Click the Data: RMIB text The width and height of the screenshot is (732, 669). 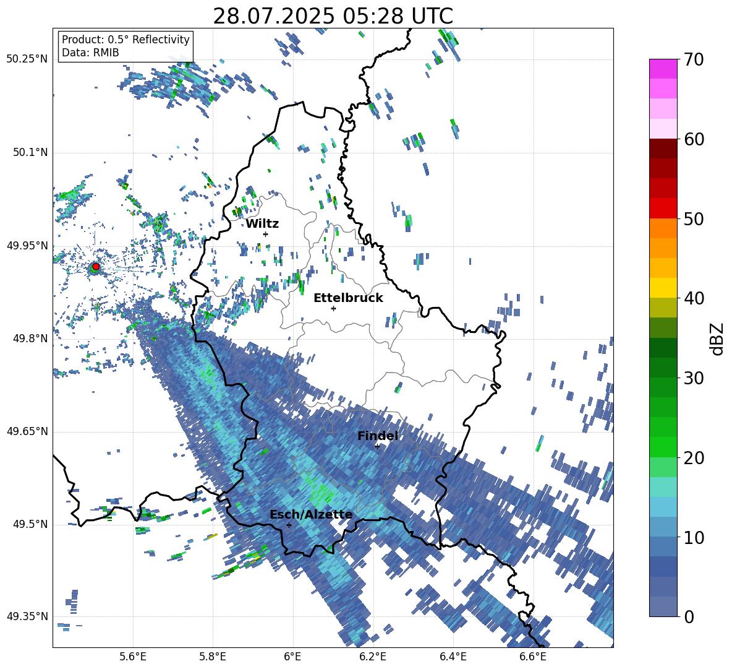click(x=90, y=53)
